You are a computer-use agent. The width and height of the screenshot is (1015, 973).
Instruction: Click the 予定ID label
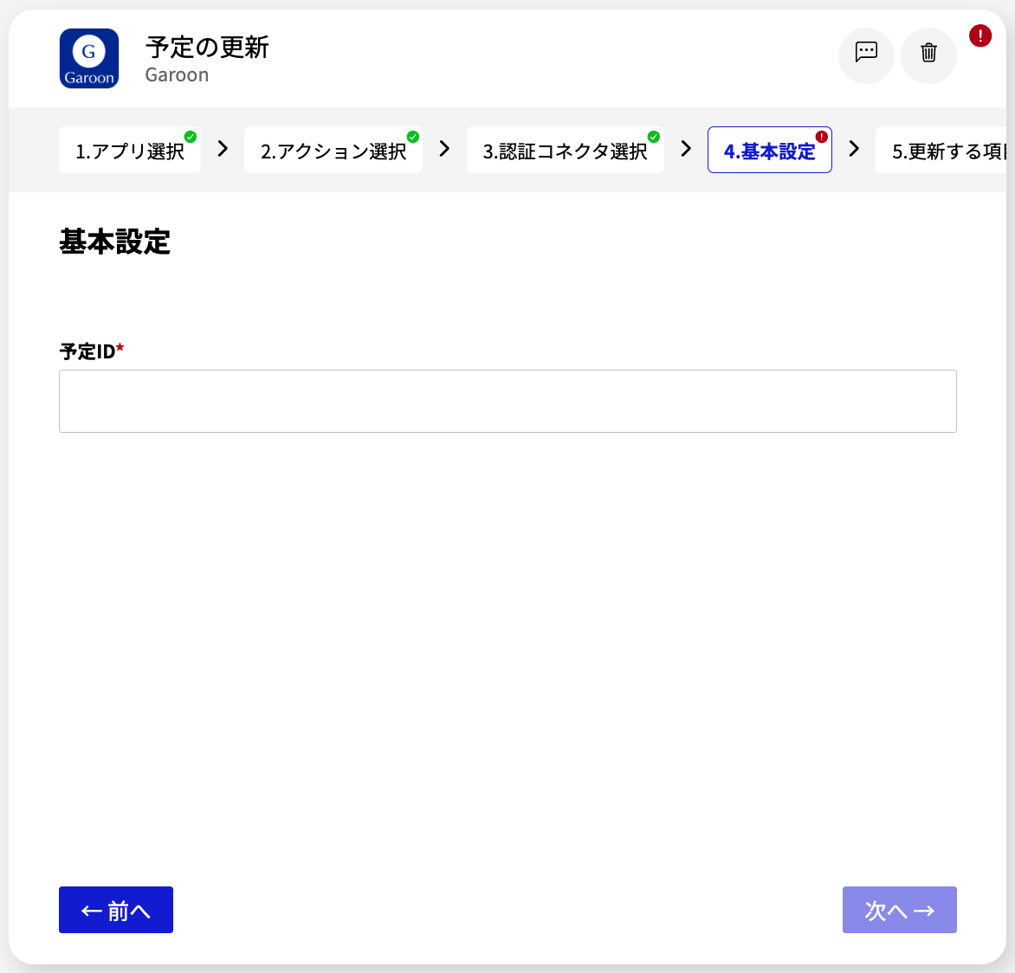[91, 351]
